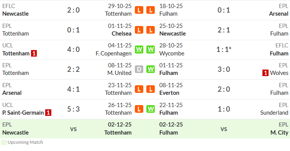Viewport: 290px width, 151px height.
Task: Select the Sunderland team name
Action: point(274,113)
